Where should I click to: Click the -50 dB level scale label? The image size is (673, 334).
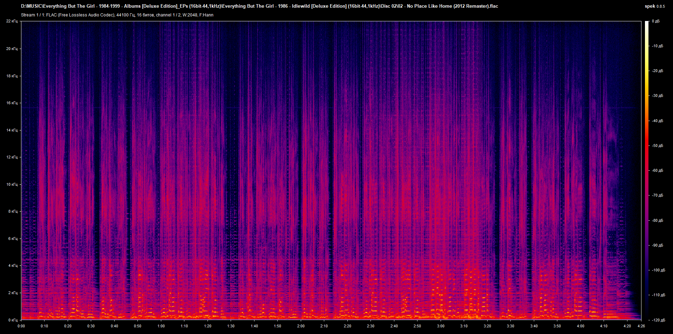coord(657,146)
